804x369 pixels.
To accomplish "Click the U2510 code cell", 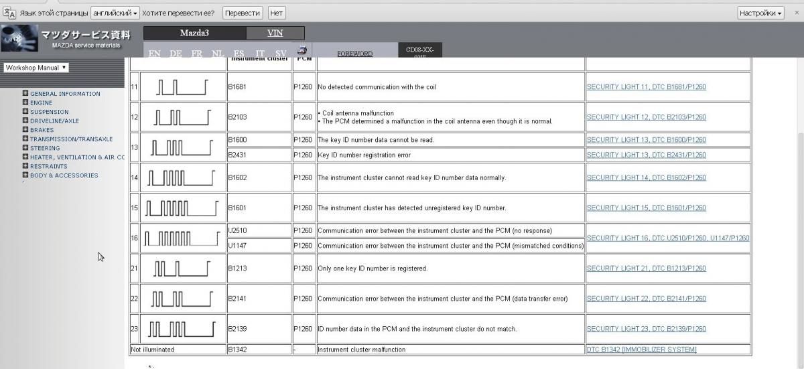I will pos(258,230).
